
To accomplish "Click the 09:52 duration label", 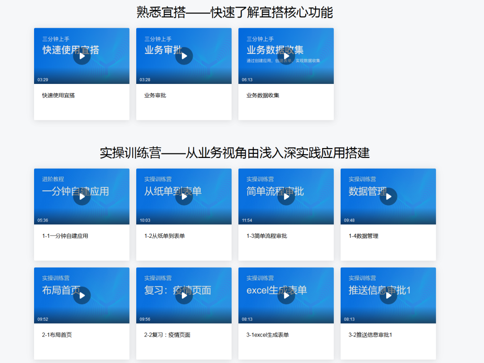I will tap(43, 319).
